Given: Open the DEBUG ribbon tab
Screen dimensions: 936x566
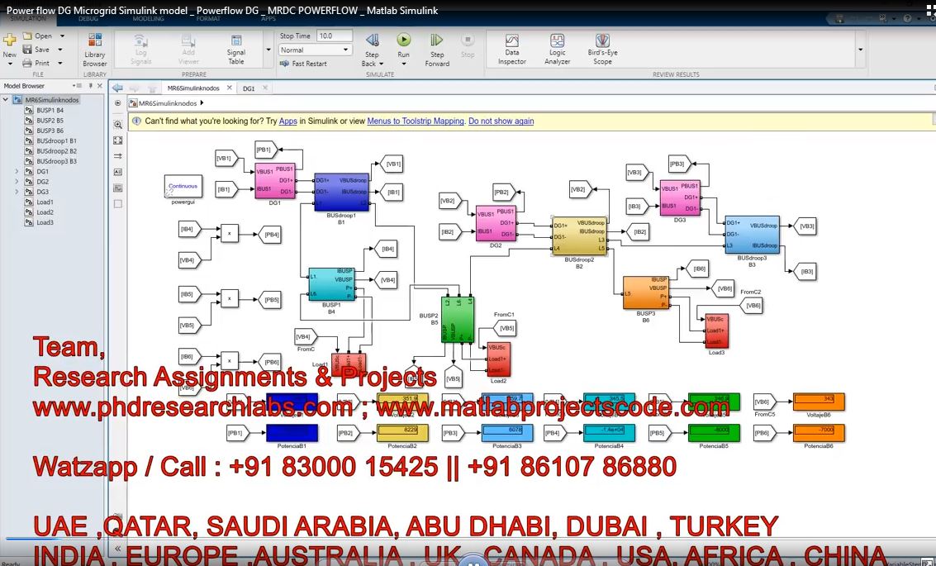Looking at the screenshot, I should [x=88, y=18].
